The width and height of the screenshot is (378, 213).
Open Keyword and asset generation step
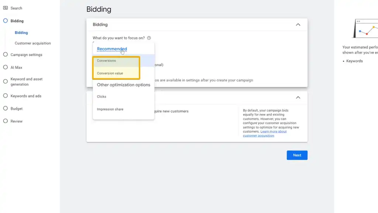click(27, 82)
